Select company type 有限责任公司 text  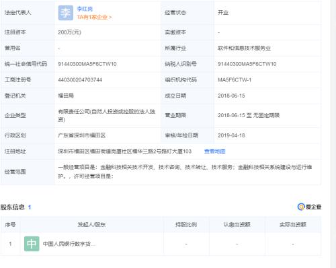(x=107, y=115)
